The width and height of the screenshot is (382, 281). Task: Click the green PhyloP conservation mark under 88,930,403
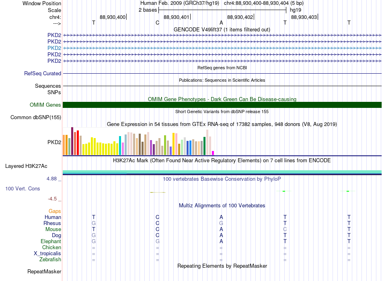pyautogui.click(x=284, y=191)
